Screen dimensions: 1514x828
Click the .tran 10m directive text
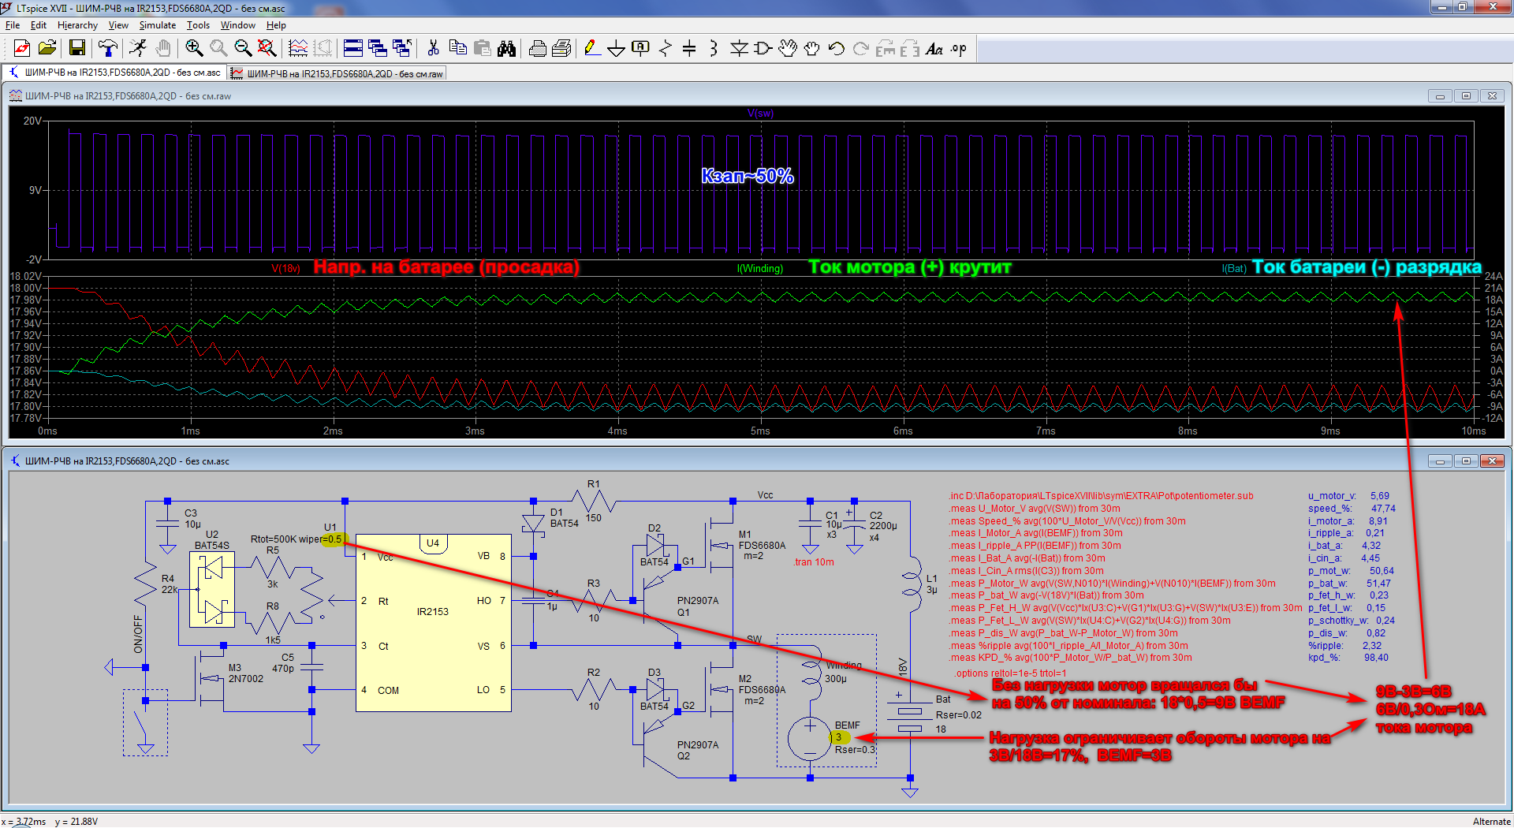click(x=814, y=562)
